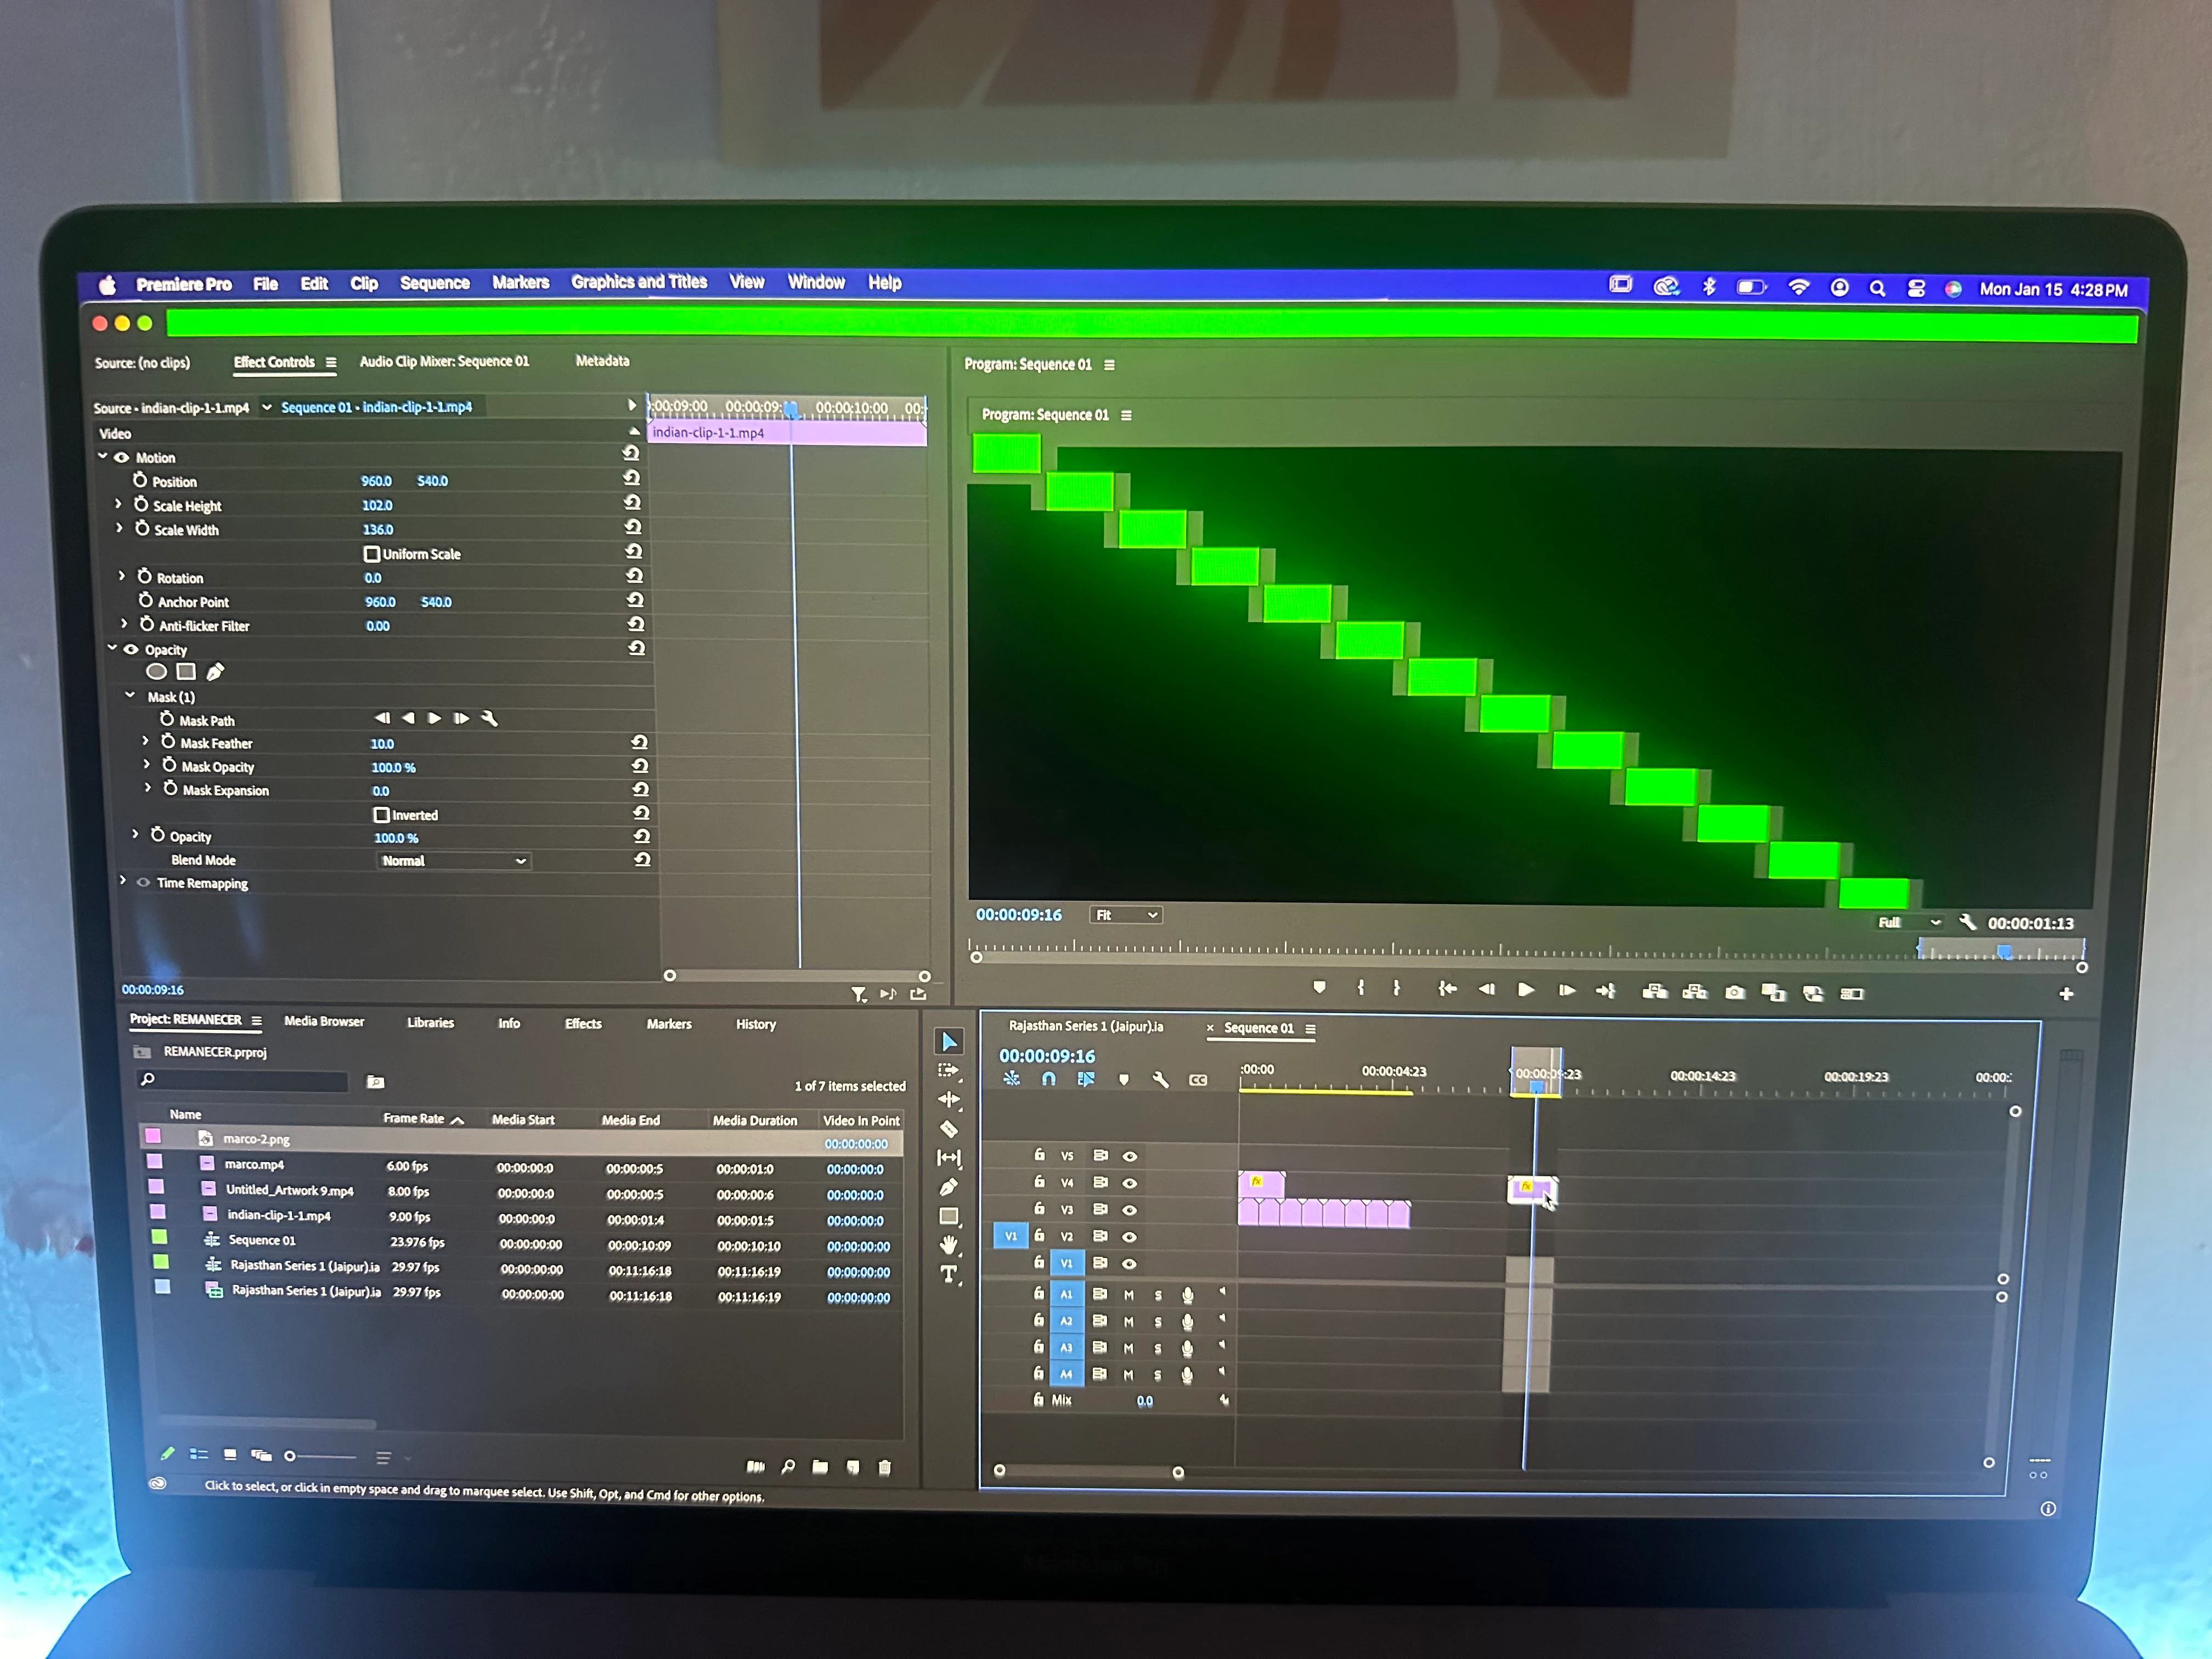Enable the Uniform Scale checkbox

(372, 554)
